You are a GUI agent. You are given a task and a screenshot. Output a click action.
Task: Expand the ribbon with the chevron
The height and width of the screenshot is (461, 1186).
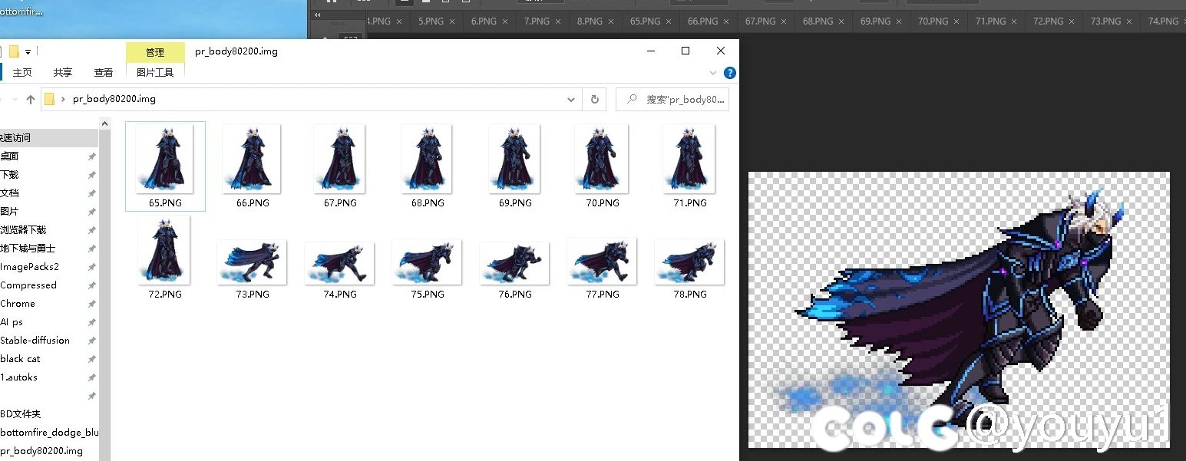(x=713, y=72)
